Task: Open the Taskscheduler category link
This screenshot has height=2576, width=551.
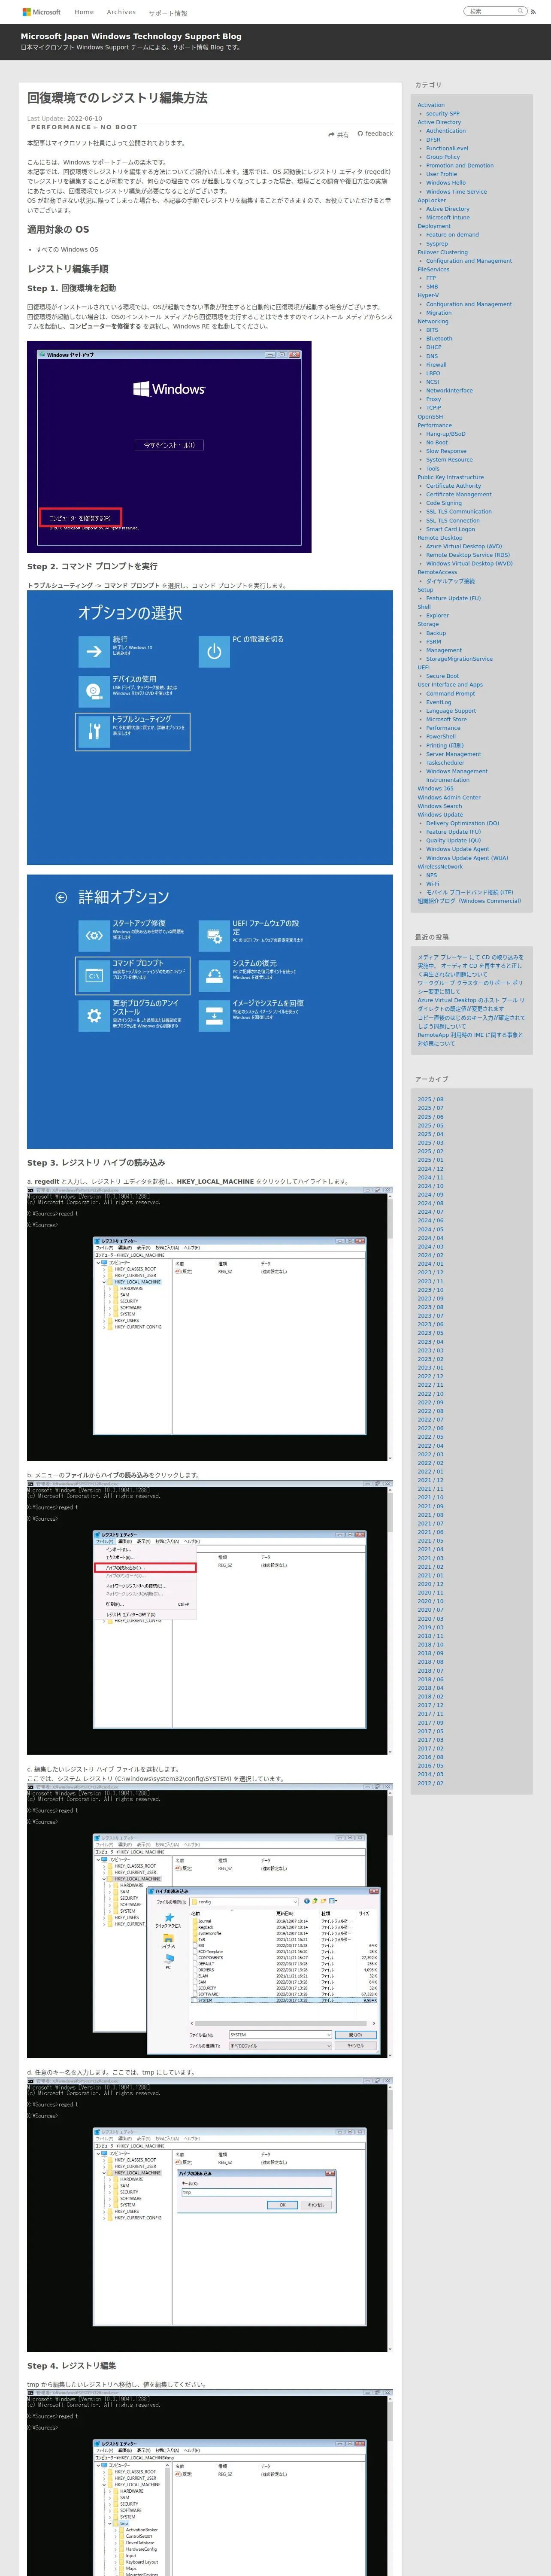Action: (x=445, y=763)
